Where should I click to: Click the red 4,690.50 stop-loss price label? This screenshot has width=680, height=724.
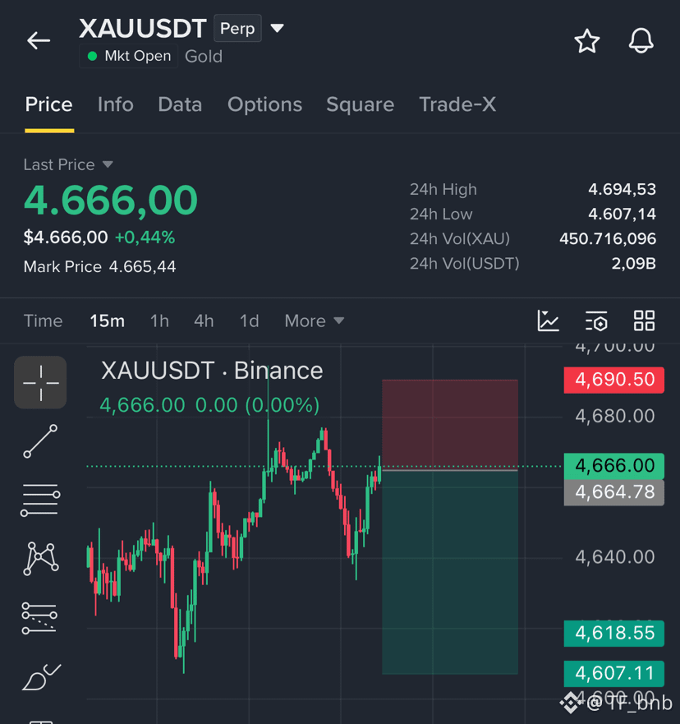tap(614, 380)
